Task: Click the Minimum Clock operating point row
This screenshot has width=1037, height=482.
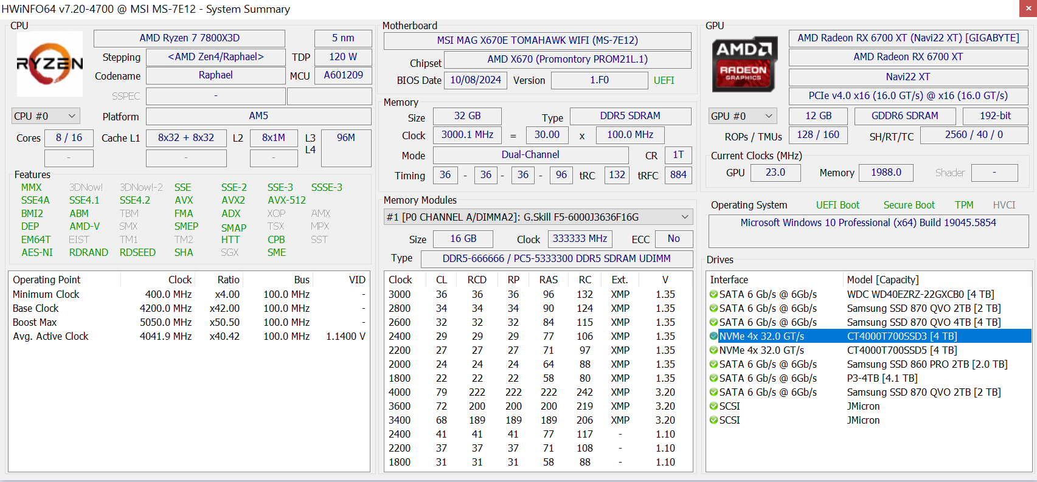Action: [x=189, y=294]
